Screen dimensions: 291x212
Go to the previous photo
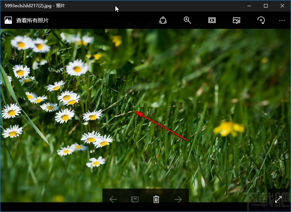coord(113,199)
